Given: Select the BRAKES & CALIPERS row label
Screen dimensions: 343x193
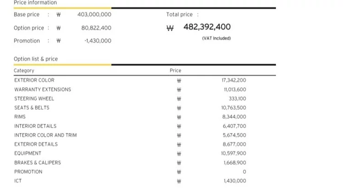Looking at the screenshot, I should point(37,162).
